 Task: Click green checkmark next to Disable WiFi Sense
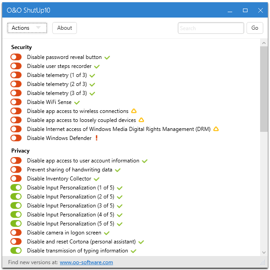77,103
